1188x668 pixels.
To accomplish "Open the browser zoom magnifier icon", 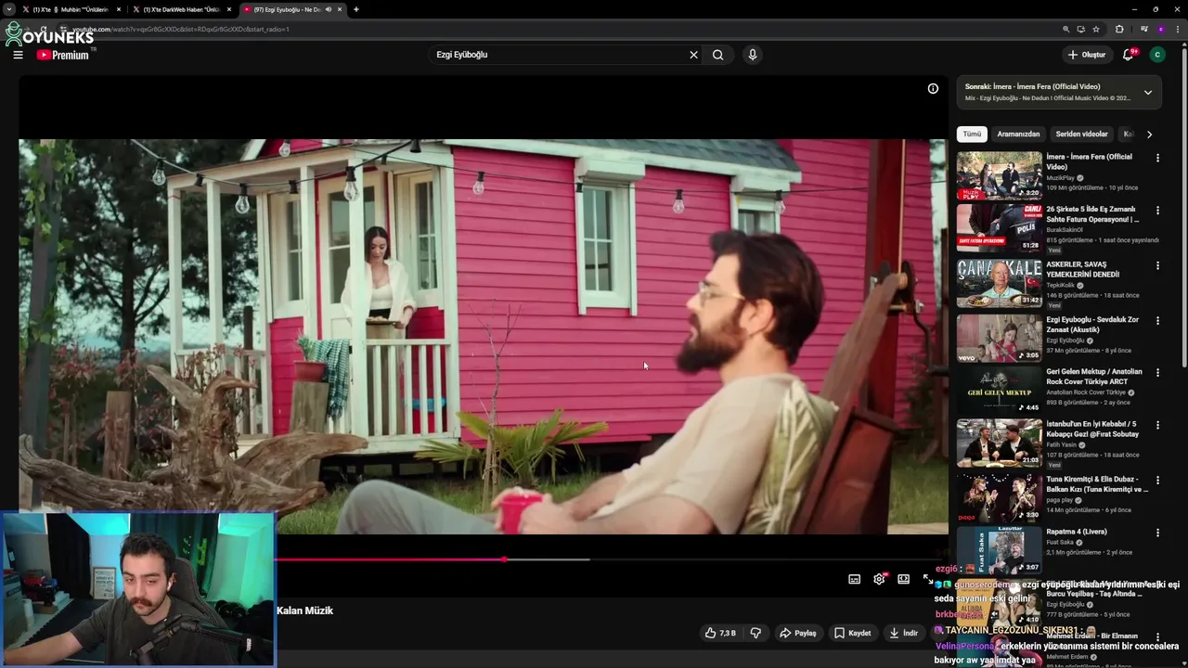I will tap(1066, 29).
